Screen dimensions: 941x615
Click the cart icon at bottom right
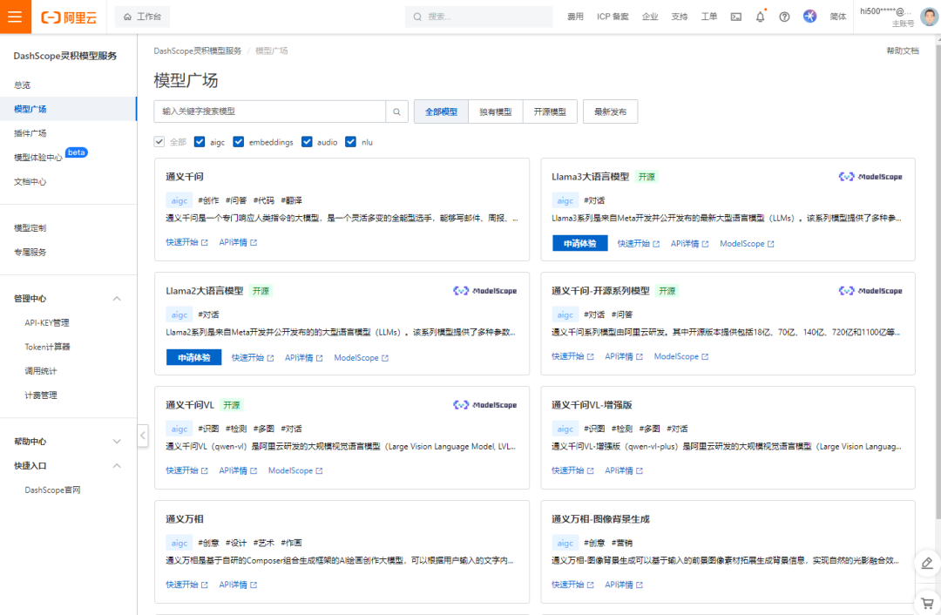(x=926, y=602)
